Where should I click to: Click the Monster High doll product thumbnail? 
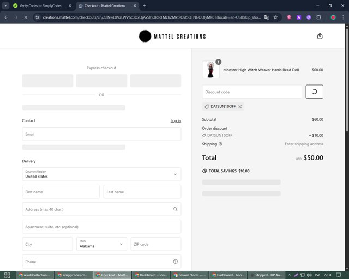pos(210,70)
